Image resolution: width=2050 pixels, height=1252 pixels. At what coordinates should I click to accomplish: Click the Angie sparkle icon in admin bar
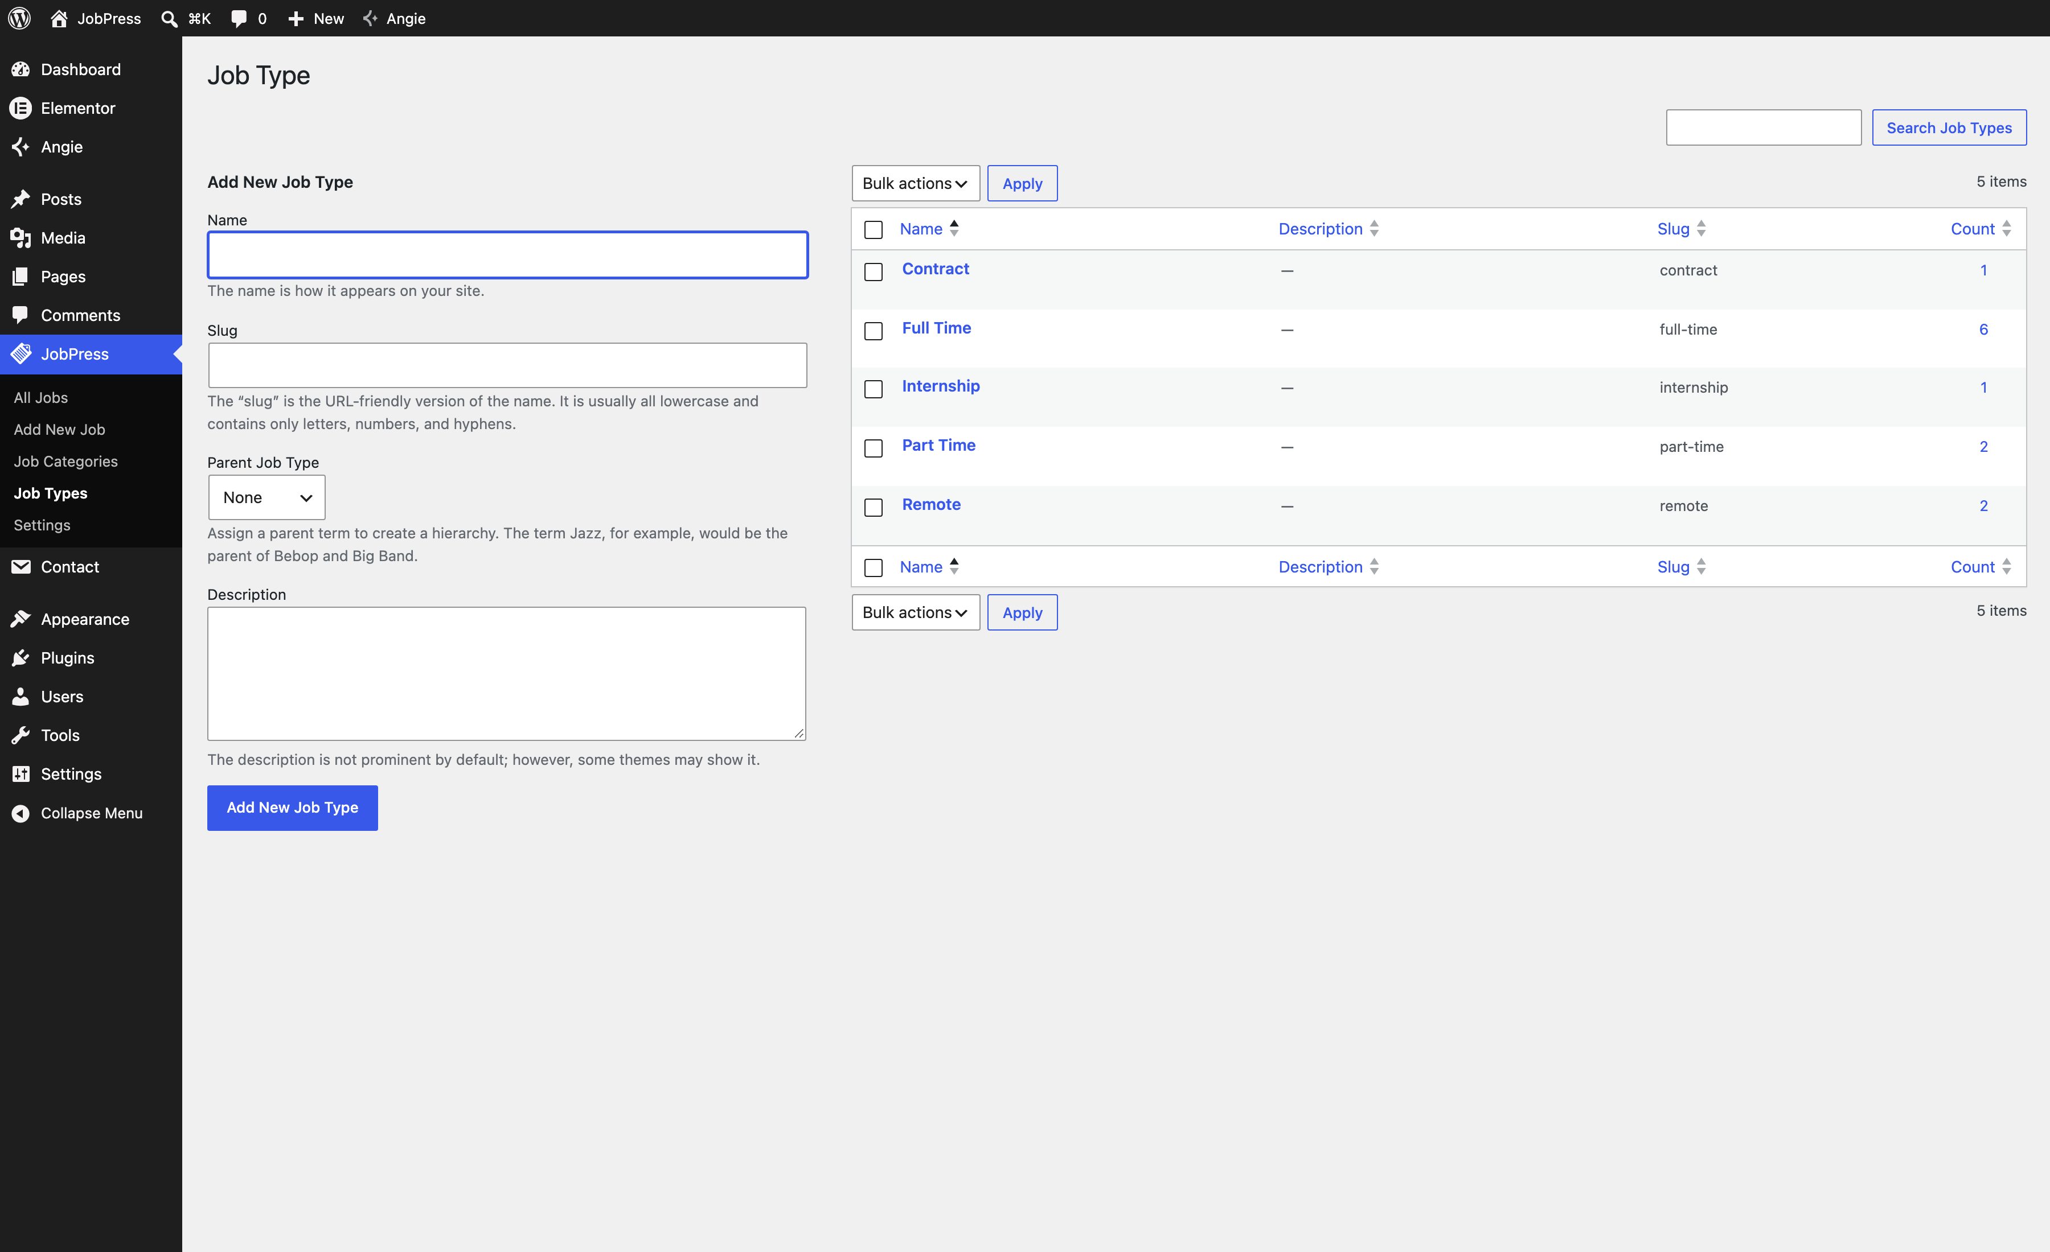pyautogui.click(x=371, y=18)
